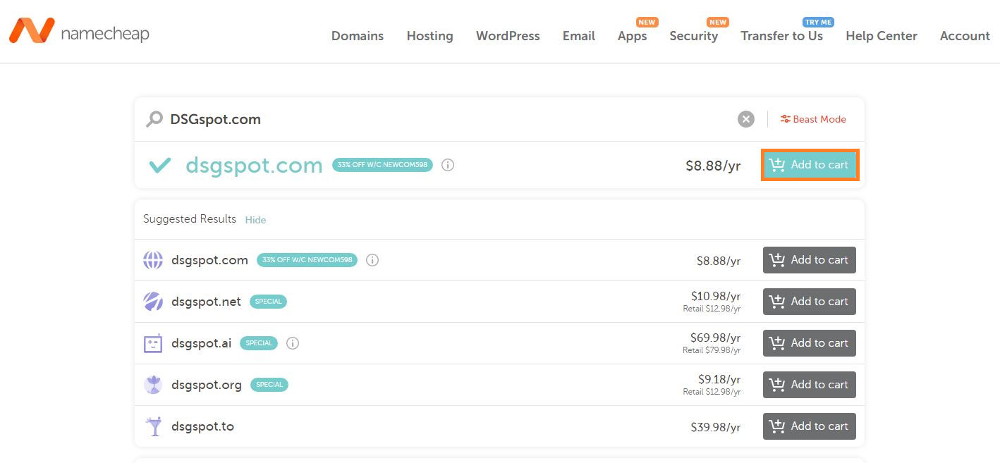This screenshot has width=1000, height=463.
Task: Open the Apps menu
Action: pos(633,36)
